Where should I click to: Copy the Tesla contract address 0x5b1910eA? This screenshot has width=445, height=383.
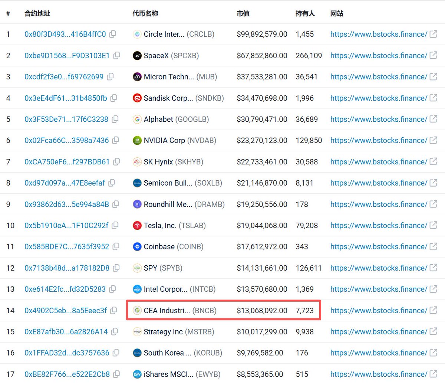coord(115,225)
